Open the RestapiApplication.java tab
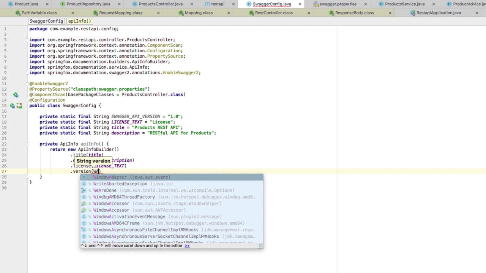The width and height of the screenshot is (486, 273). [439, 13]
